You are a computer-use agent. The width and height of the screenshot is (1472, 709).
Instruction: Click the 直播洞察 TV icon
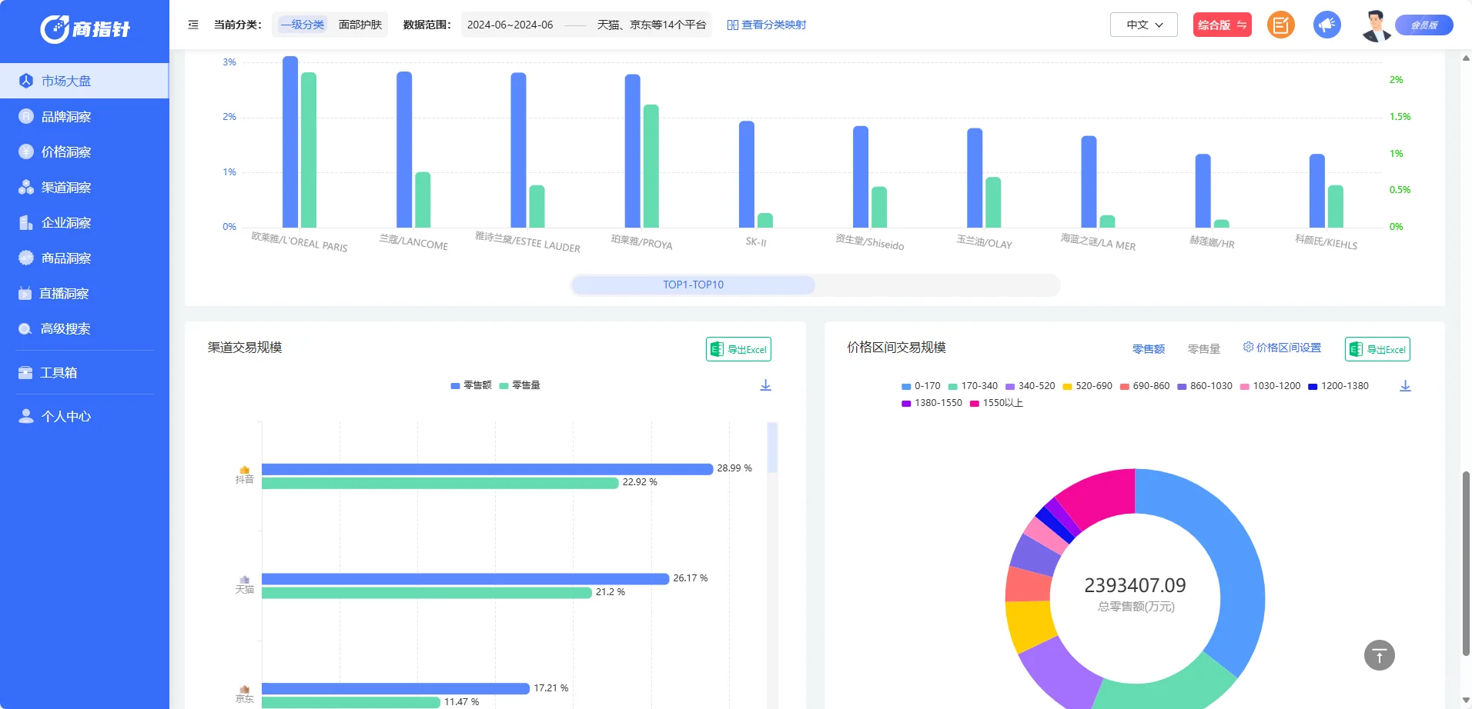[25, 293]
